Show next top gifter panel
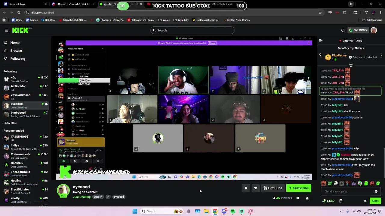385x216 pixels. coord(381,55)
